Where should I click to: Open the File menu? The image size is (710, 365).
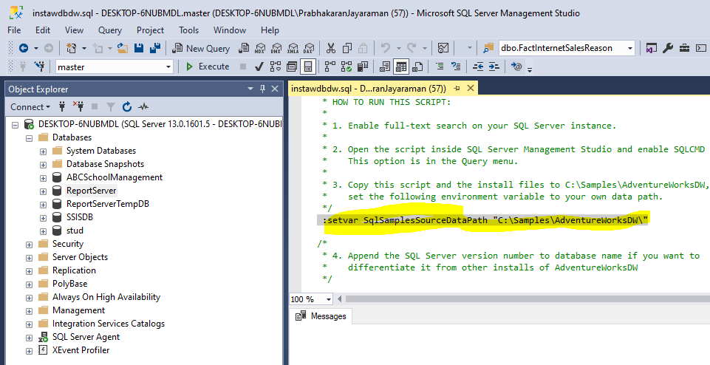pyautogui.click(x=14, y=30)
